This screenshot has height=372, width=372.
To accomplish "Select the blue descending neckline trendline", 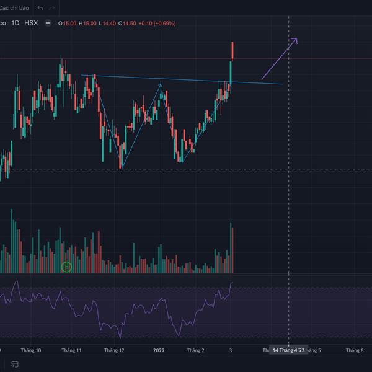I will tap(182, 80).
